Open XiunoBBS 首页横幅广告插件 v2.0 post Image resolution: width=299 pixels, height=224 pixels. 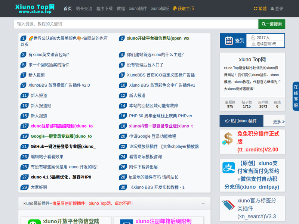point(59,85)
